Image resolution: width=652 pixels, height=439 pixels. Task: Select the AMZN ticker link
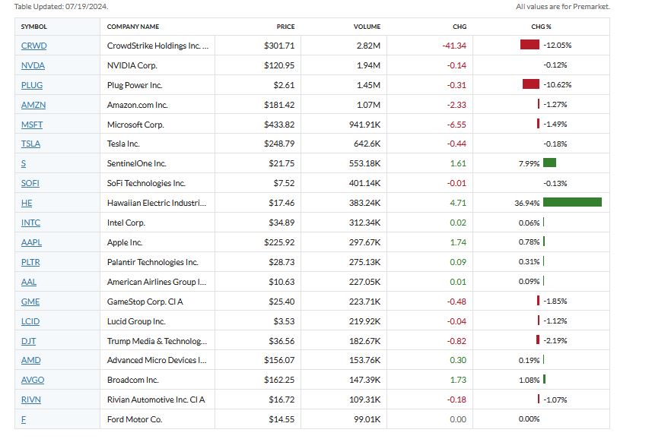pos(33,105)
